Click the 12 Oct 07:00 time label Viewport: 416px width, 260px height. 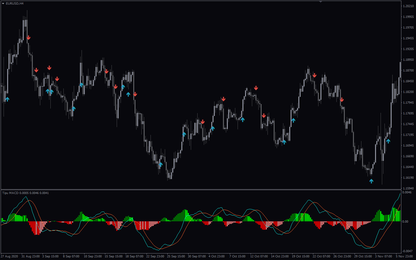259,256
